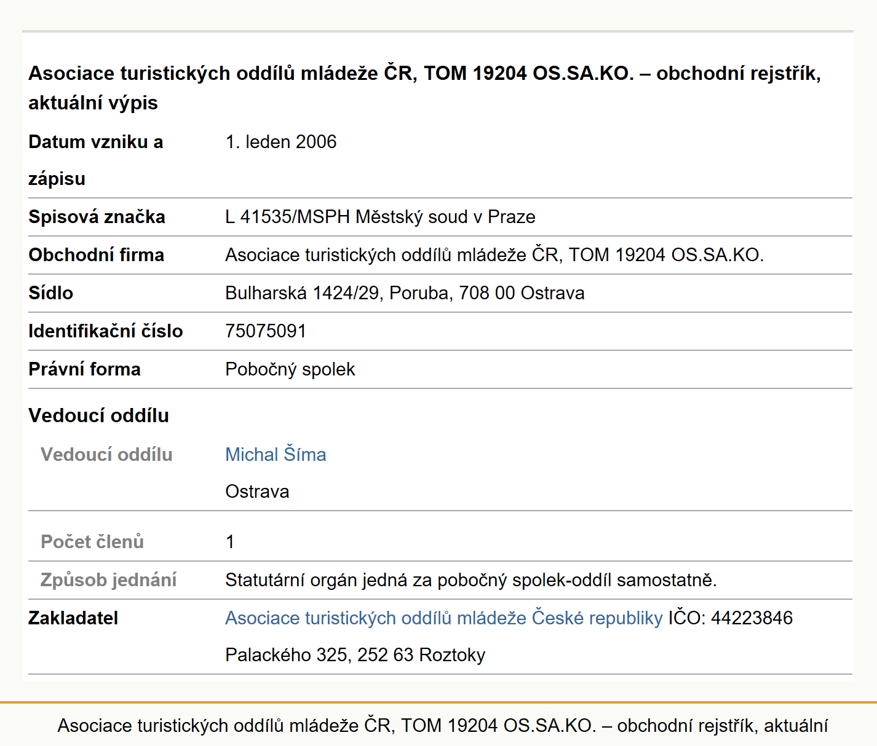Select the date '1. leden 2006'
The height and width of the screenshot is (746, 877).
(281, 142)
